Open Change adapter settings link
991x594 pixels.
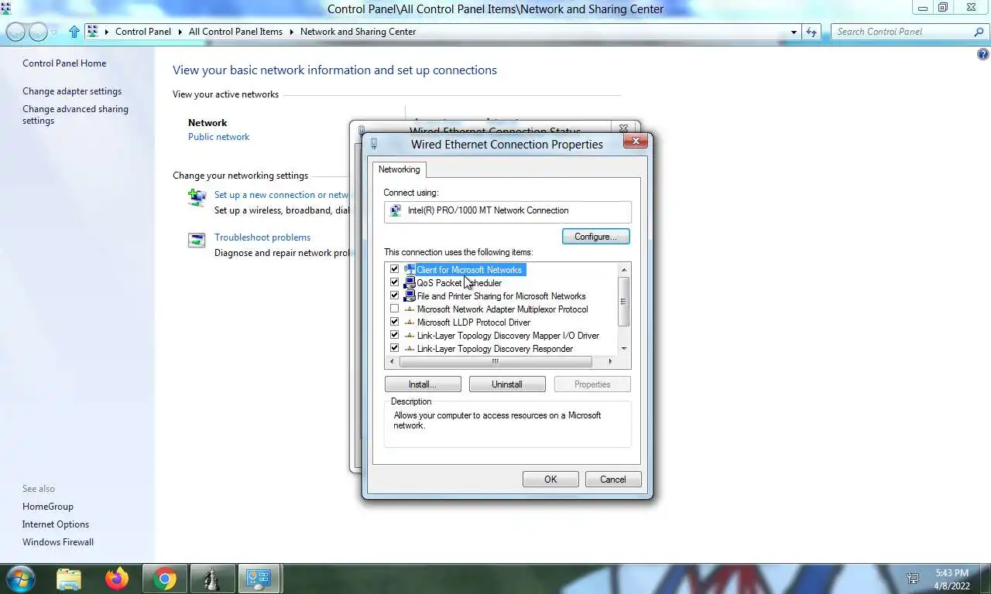tap(72, 91)
